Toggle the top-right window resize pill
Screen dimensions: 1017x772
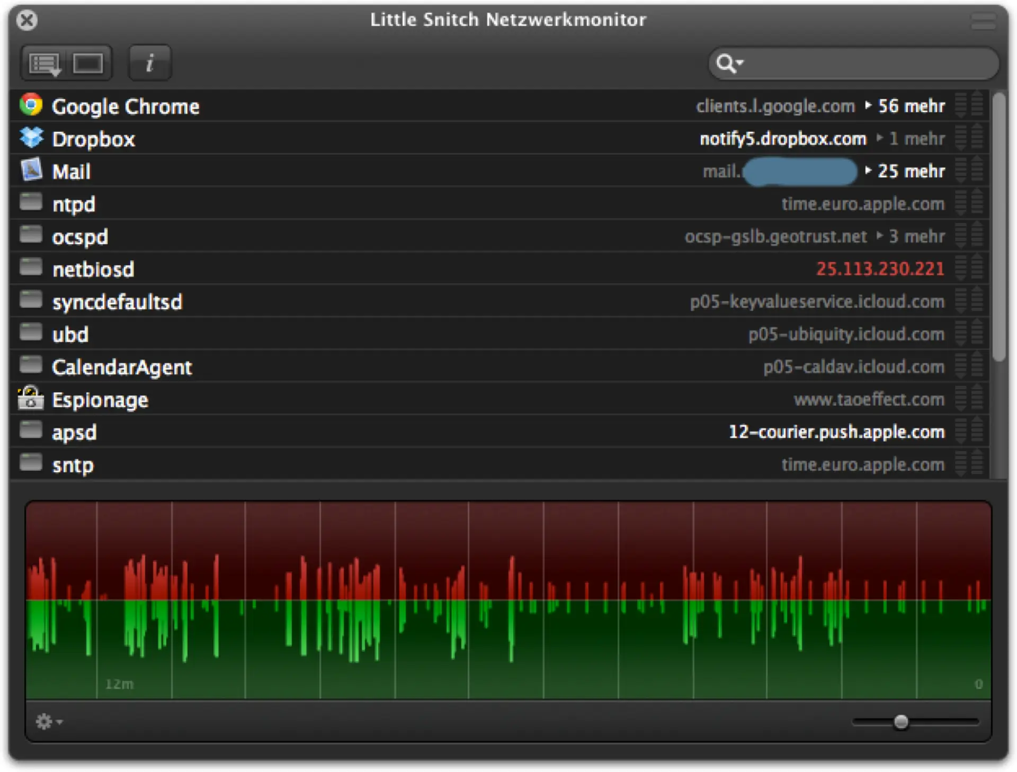click(983, 21)
